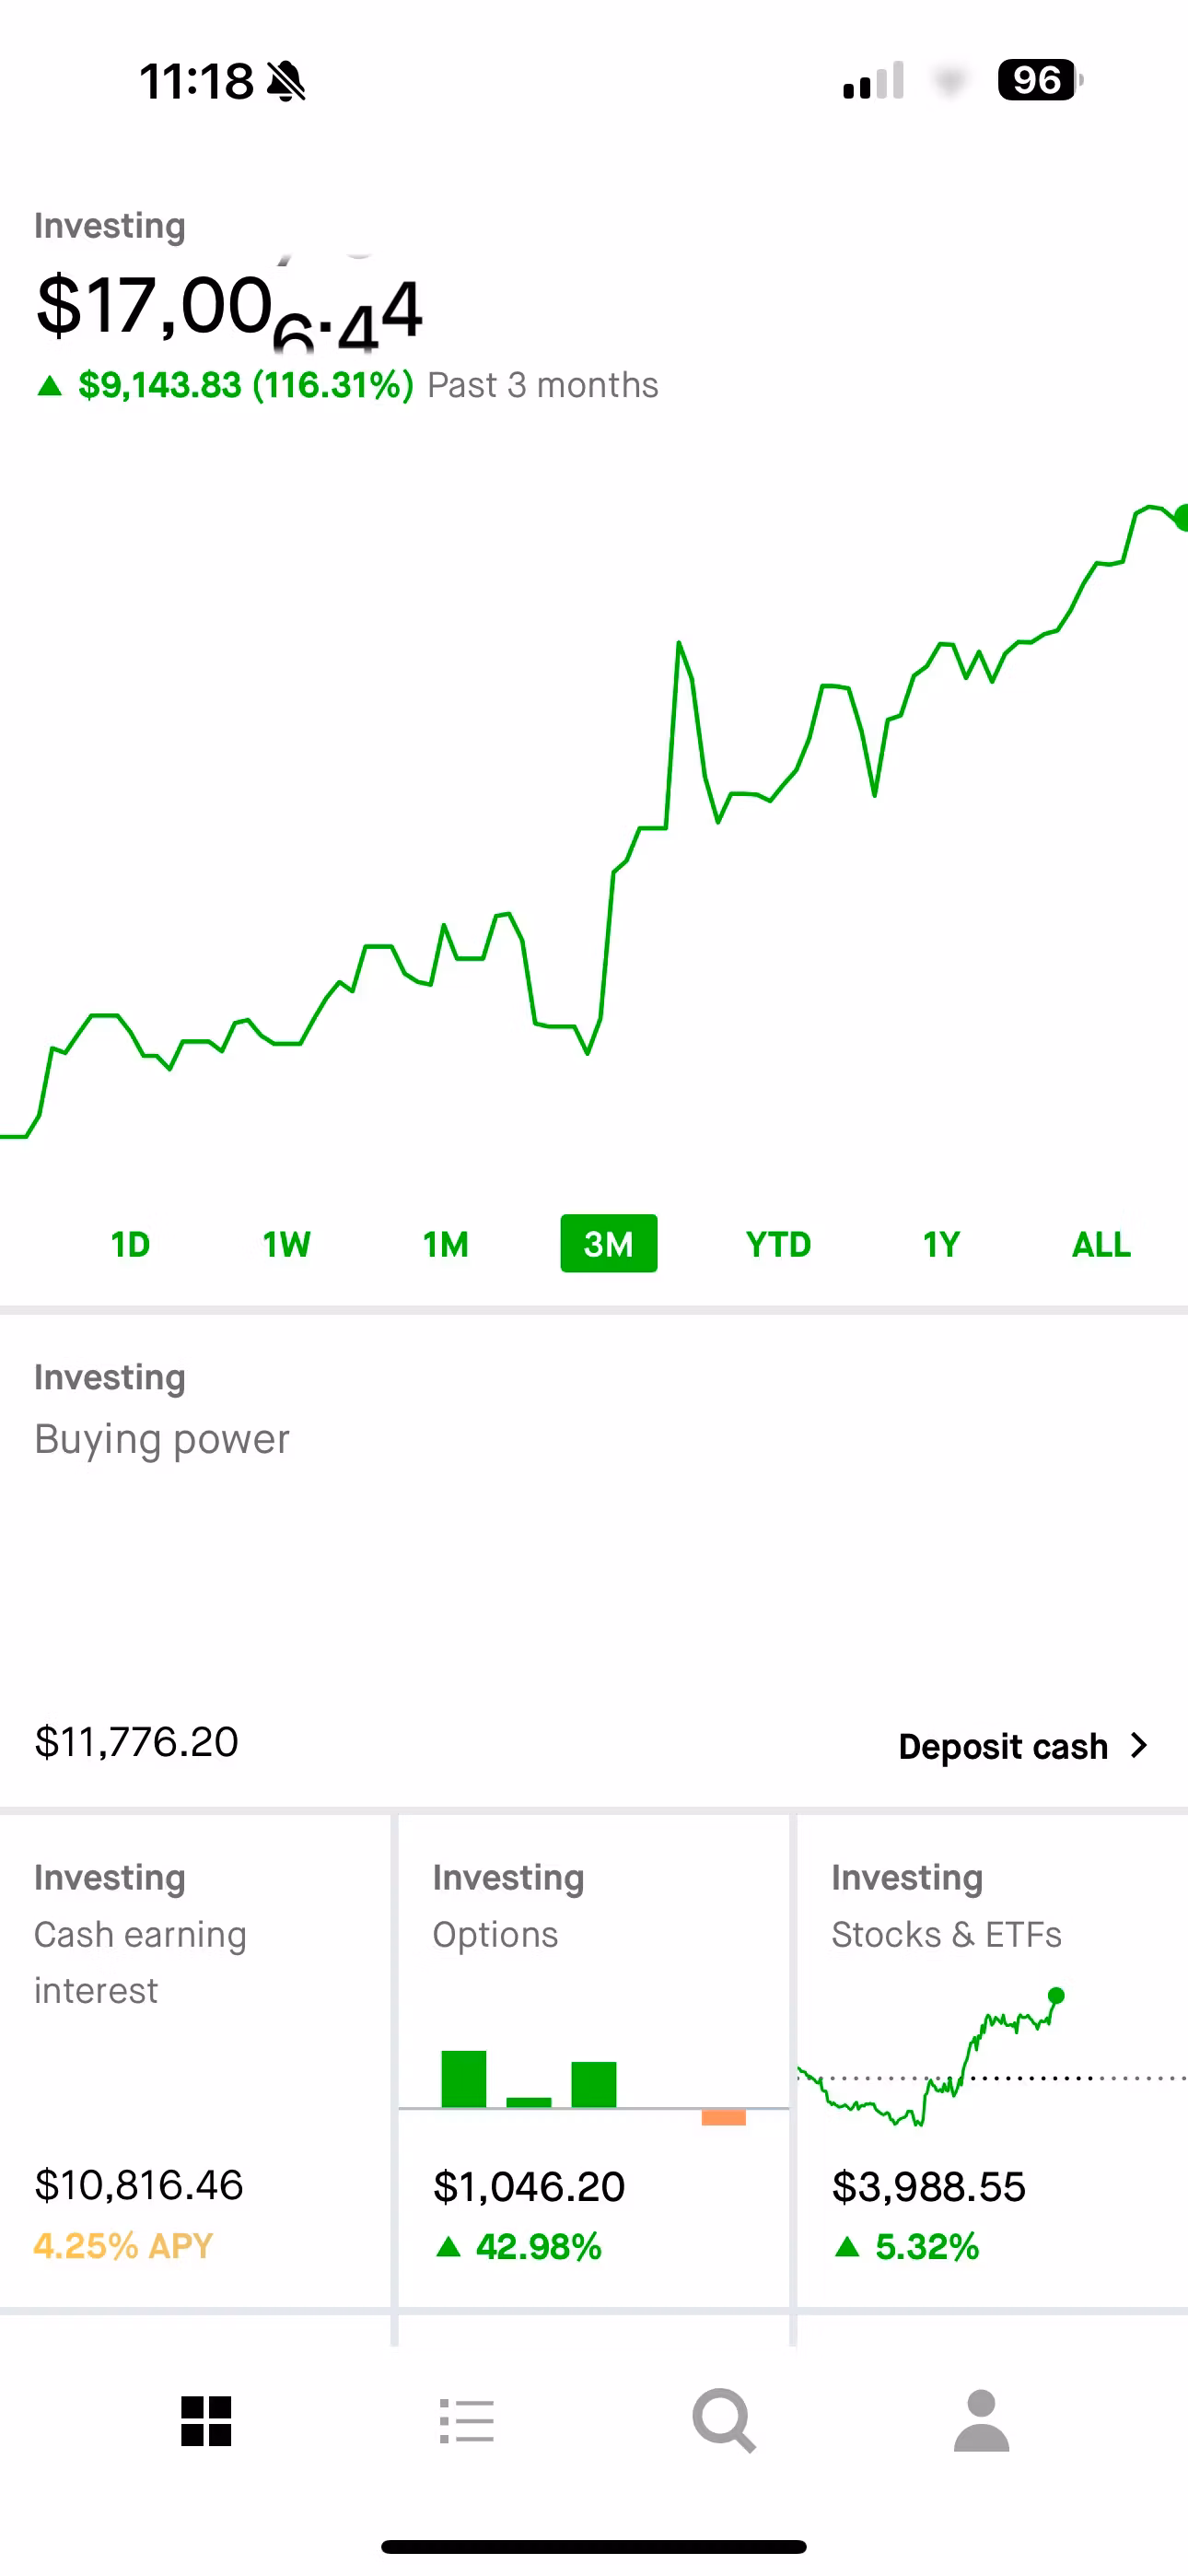Tap the silenced bell icon in status bar
The width and height of the screenshot is (1188, 2576).
click(x=286, y=81)
